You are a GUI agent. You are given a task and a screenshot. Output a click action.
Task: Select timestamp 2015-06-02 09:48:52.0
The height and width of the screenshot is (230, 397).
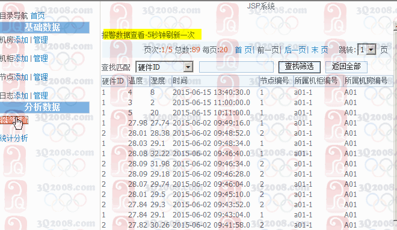[211, 133]
